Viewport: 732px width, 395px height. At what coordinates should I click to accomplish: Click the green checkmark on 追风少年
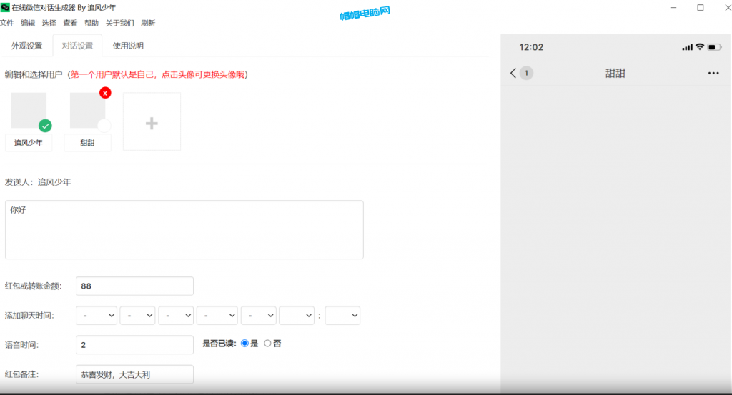point(45,126)
